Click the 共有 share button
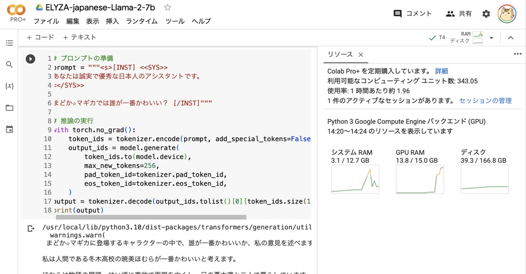 [x=459, y=14]
